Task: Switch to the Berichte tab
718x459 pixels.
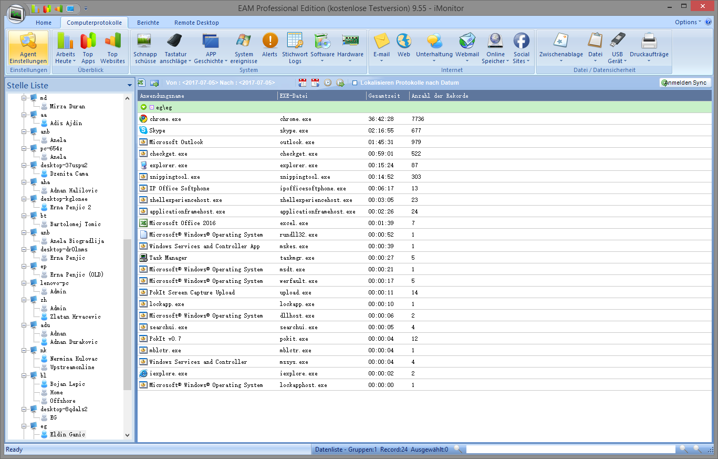Action: click(148, 23)
